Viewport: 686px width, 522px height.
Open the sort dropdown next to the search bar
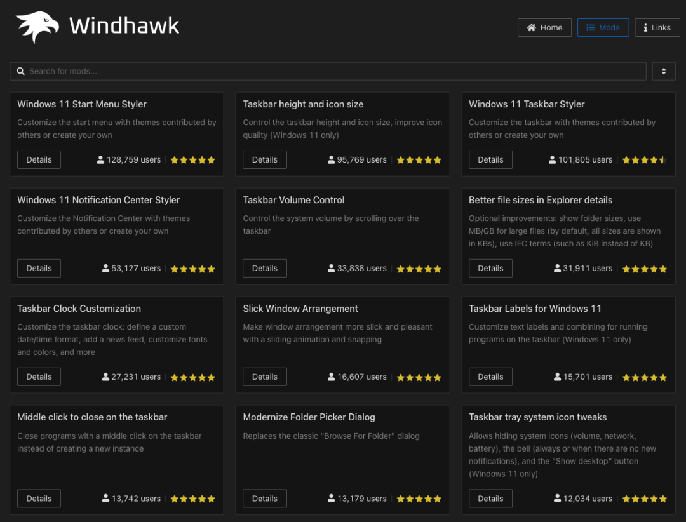(664, 71)
